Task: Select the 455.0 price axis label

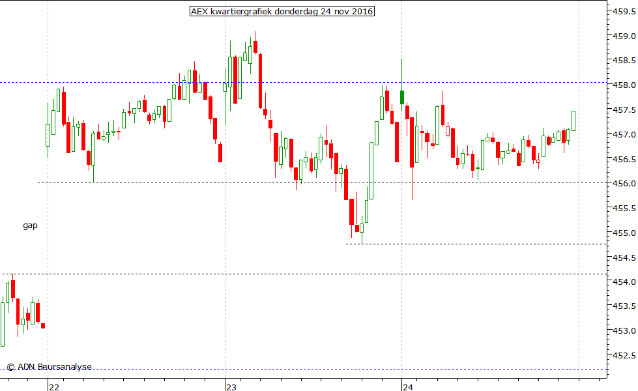Action: click(x=624, y=233)
